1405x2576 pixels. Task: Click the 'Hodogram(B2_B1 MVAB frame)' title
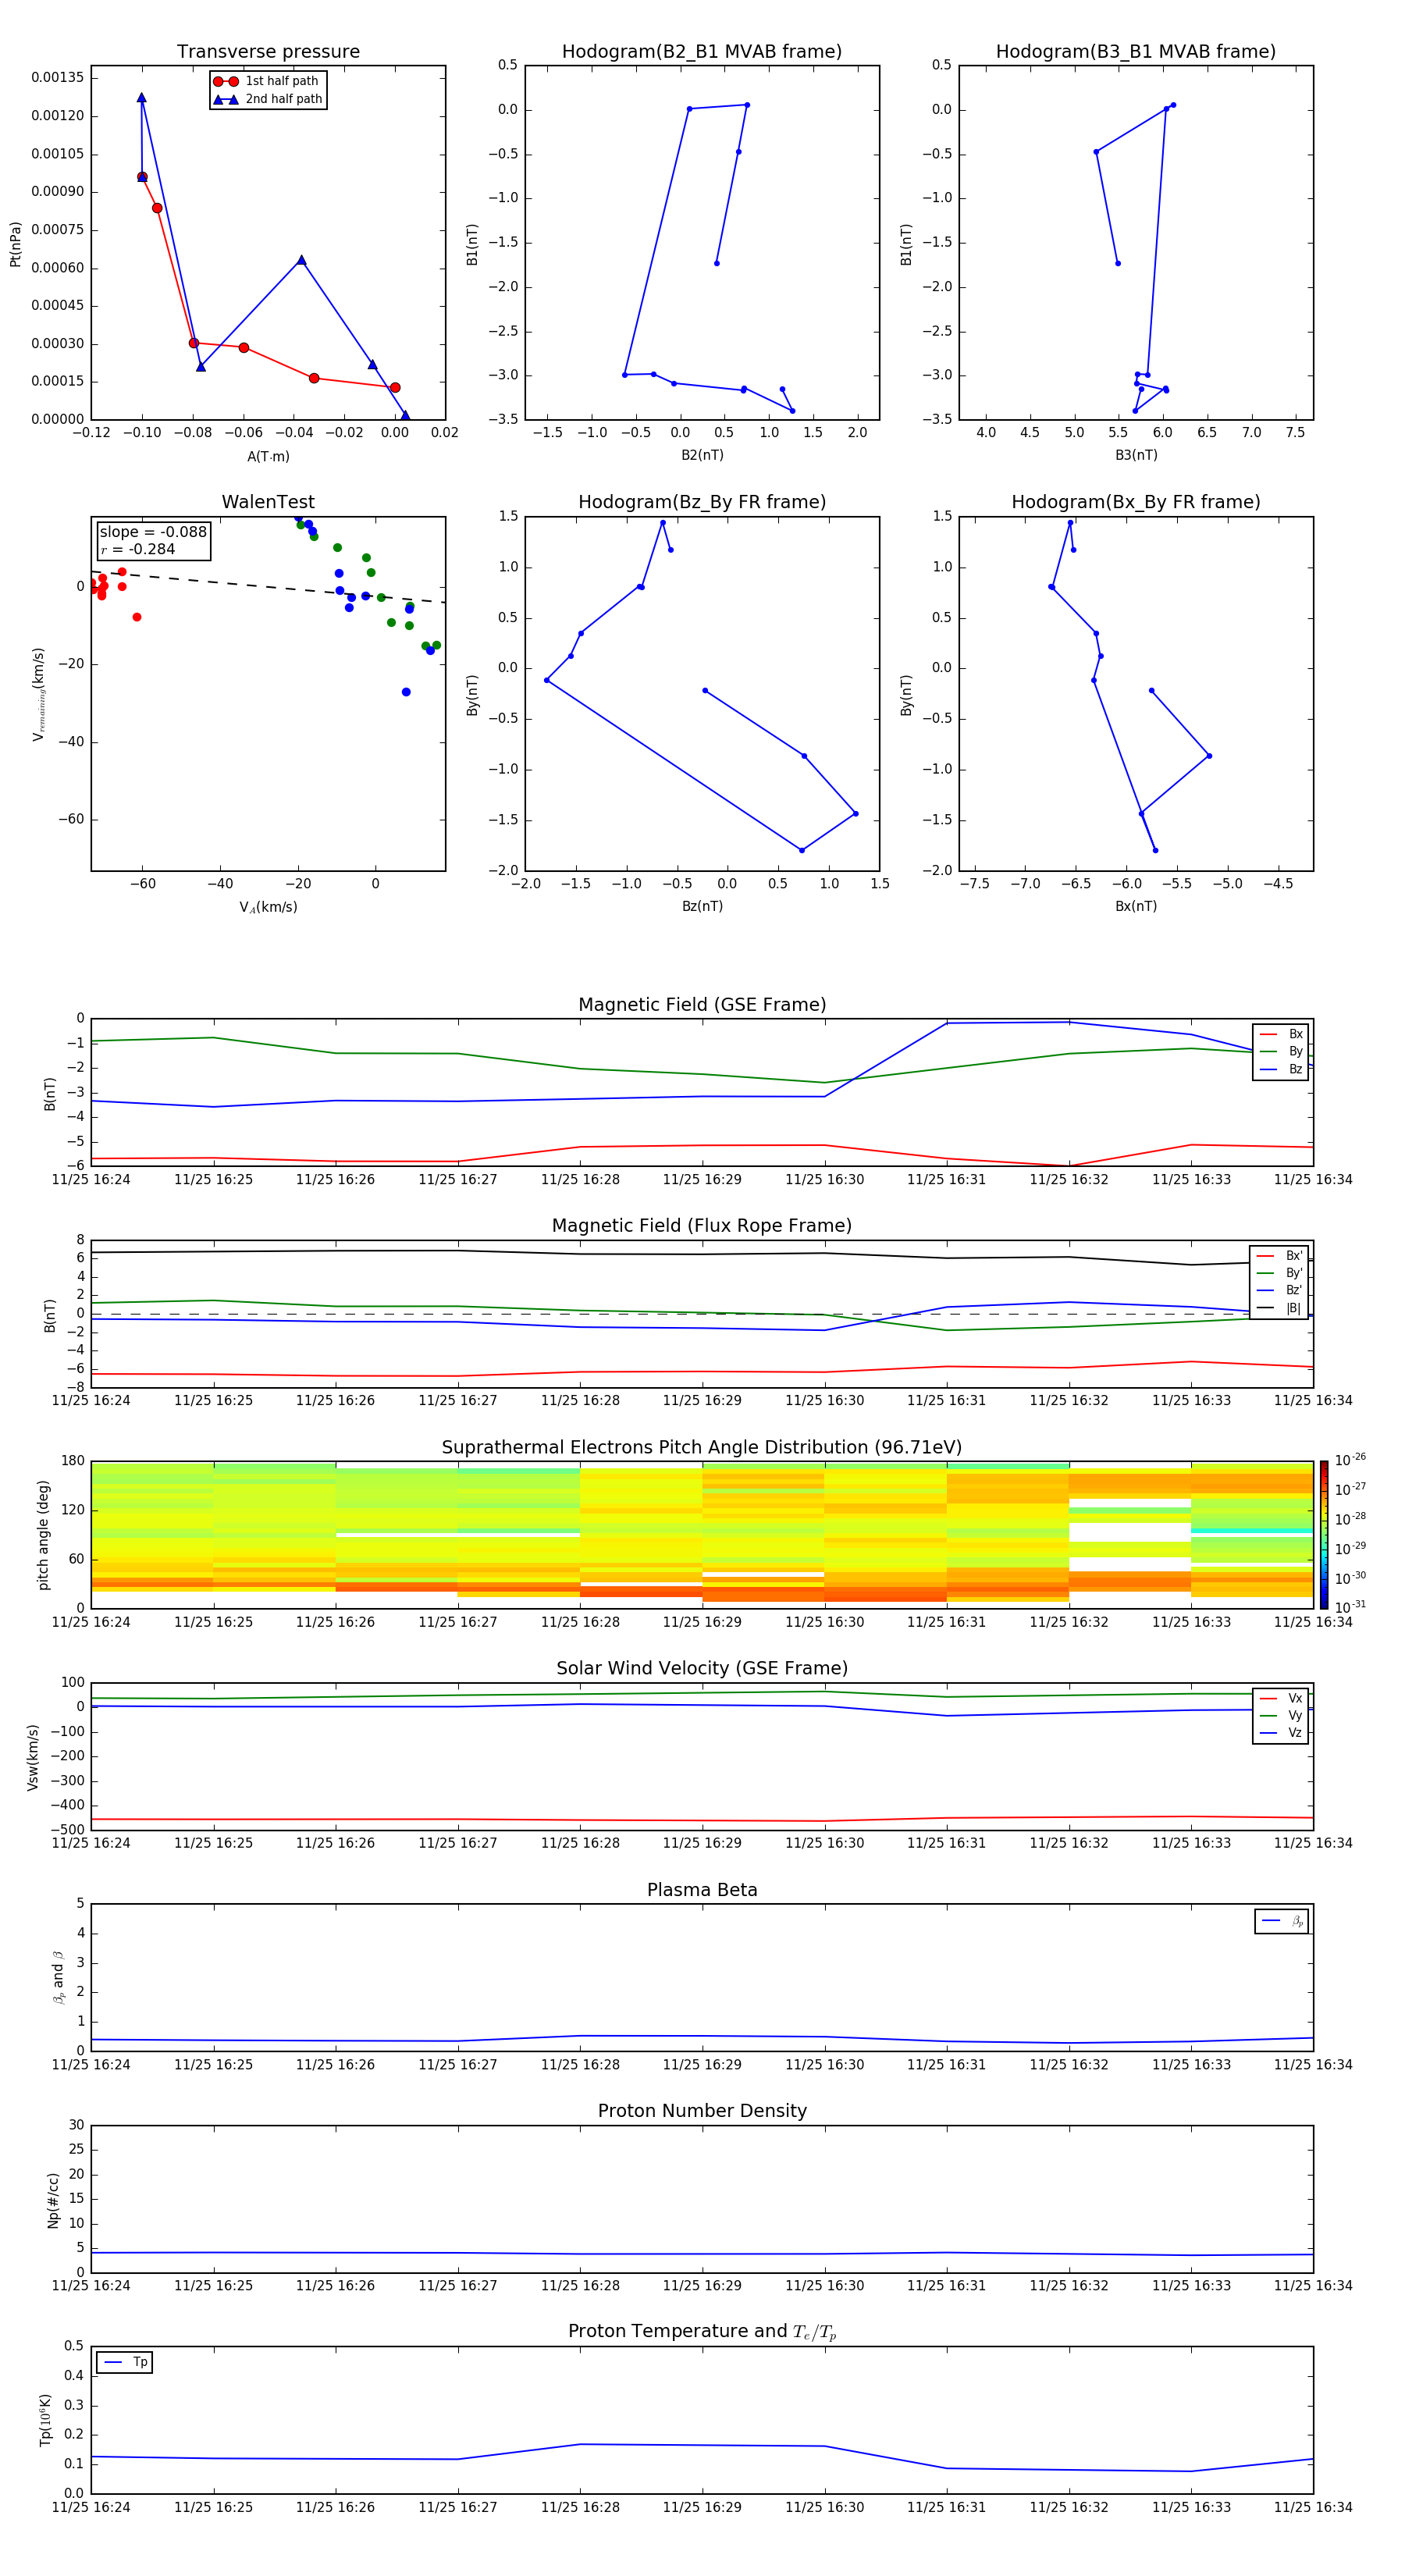[702, 51]
